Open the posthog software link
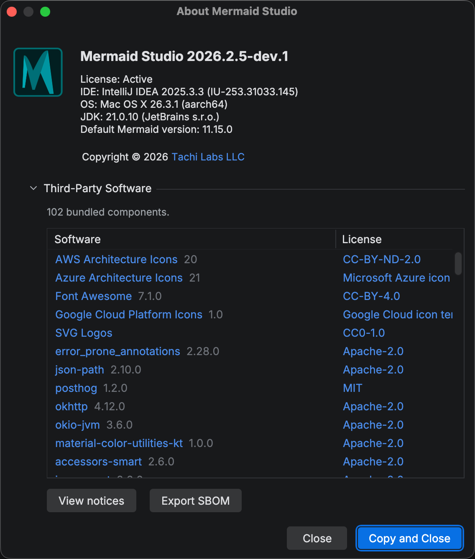The image size is (475, 559). pyautogui.click(x=76, y=388)
